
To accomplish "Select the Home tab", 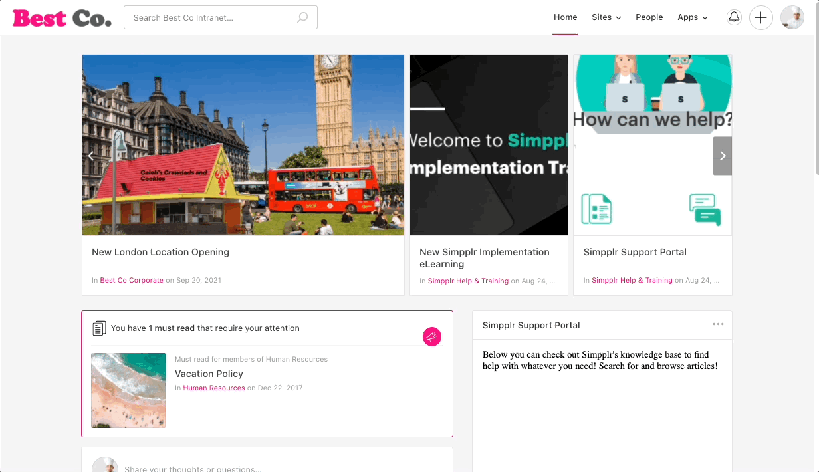I will pyautogui.click(x=566, y=17).
